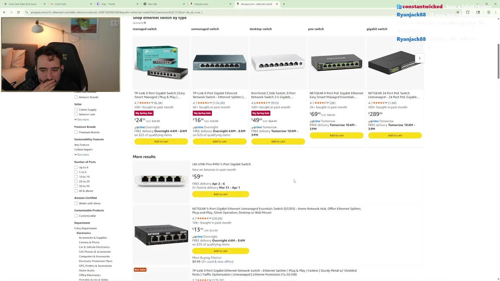Open rating dropdown for NETGEAR GS305 switch
Image resolution: width=500 pixels, height=281 pixels.
pyautogui.click(x=210, y=219)
